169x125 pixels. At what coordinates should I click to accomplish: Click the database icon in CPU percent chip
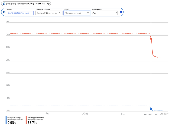pyautogui.click(x=4, y=4)
